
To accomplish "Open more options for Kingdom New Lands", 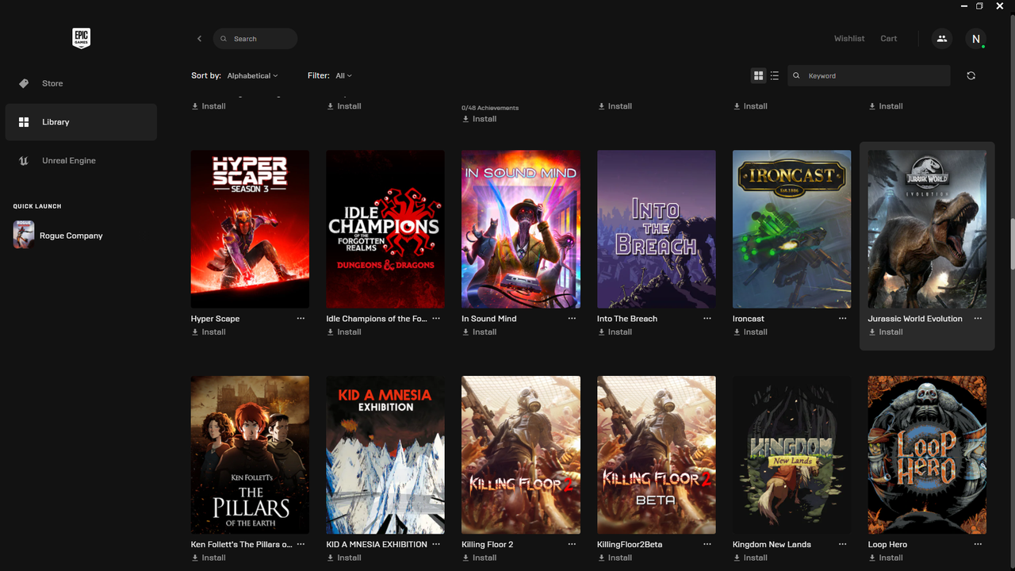I will pyautogui.click(x=842, y=544).
